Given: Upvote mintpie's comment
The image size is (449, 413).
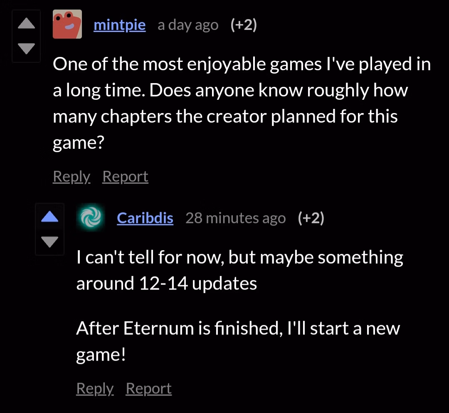Looking at the screenshot, I should coord(26,23).
